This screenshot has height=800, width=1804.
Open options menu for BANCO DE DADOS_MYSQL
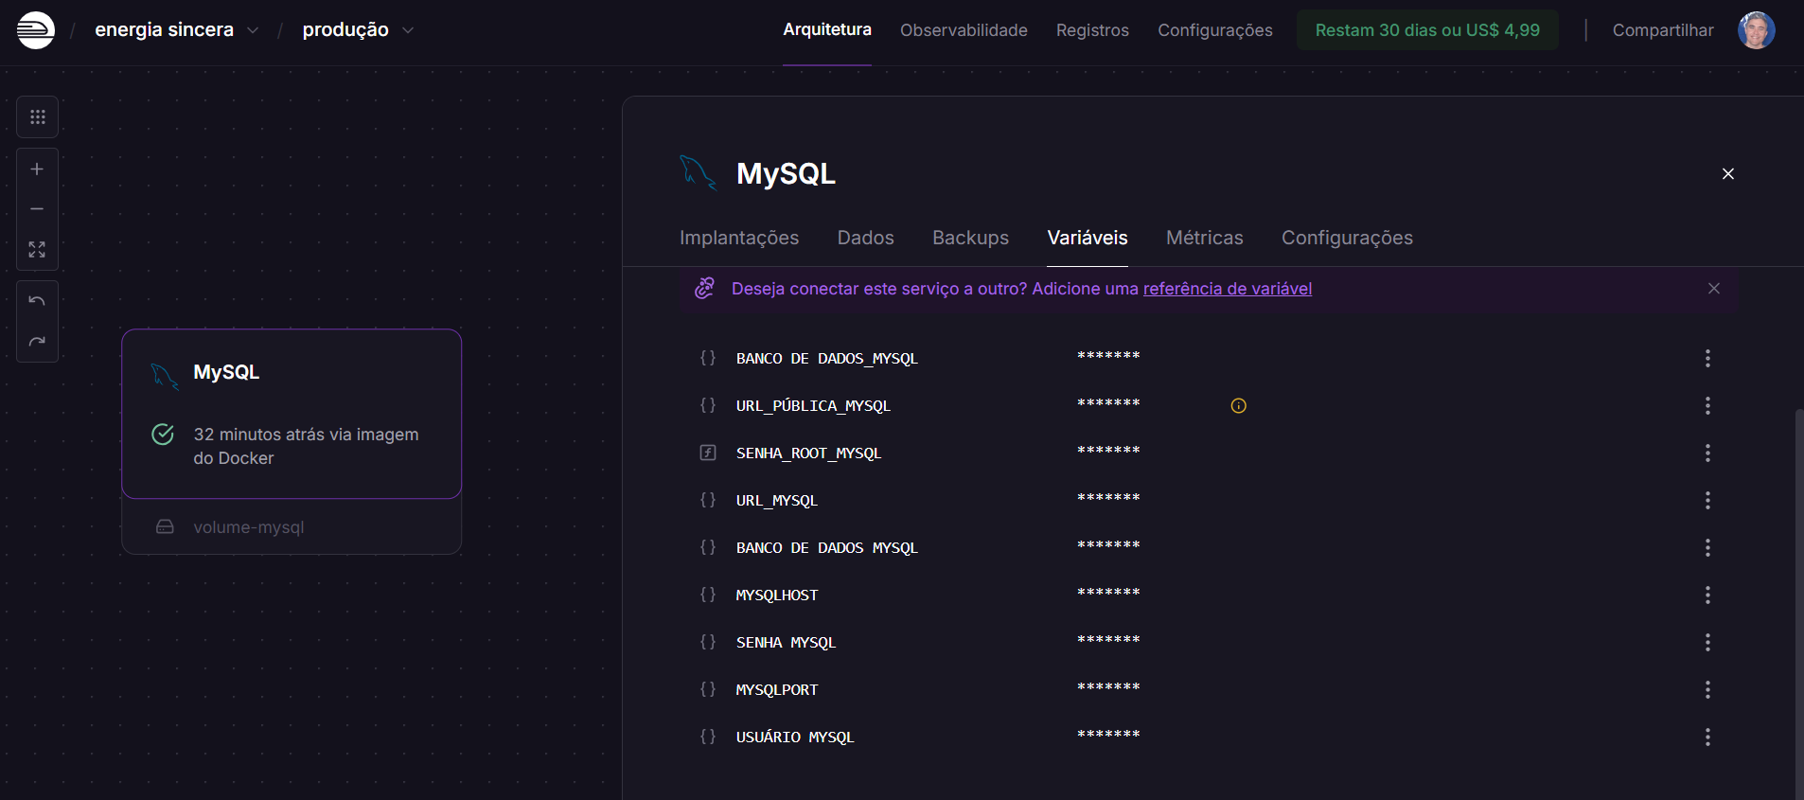1707,358
